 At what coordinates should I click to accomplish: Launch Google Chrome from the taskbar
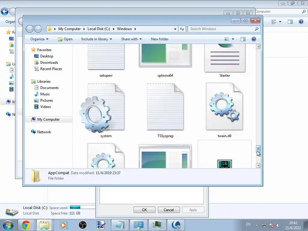point(26,225)
